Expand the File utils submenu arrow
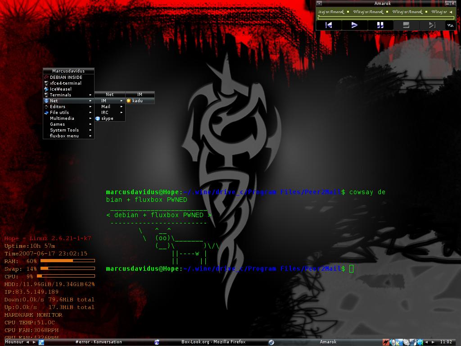 point(90,112)
